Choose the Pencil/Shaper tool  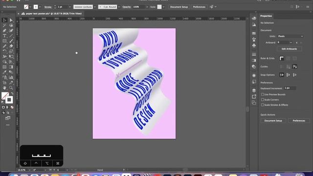coord(4,46)
